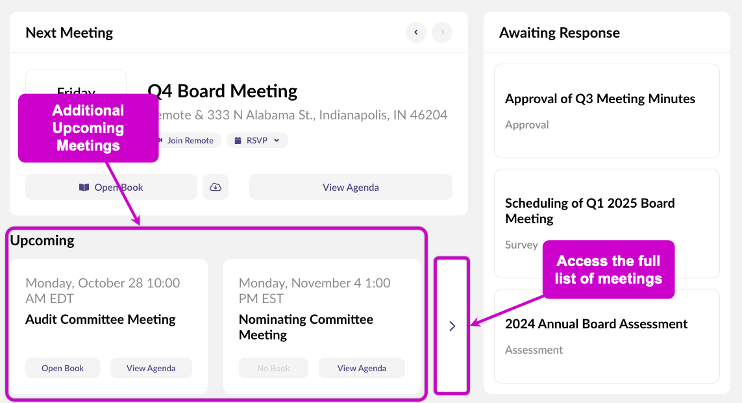The height and width of the screenshot is (403, 742).
Task: Click No Book on the Nominating Committee card
Action: [x=273, y=368]
